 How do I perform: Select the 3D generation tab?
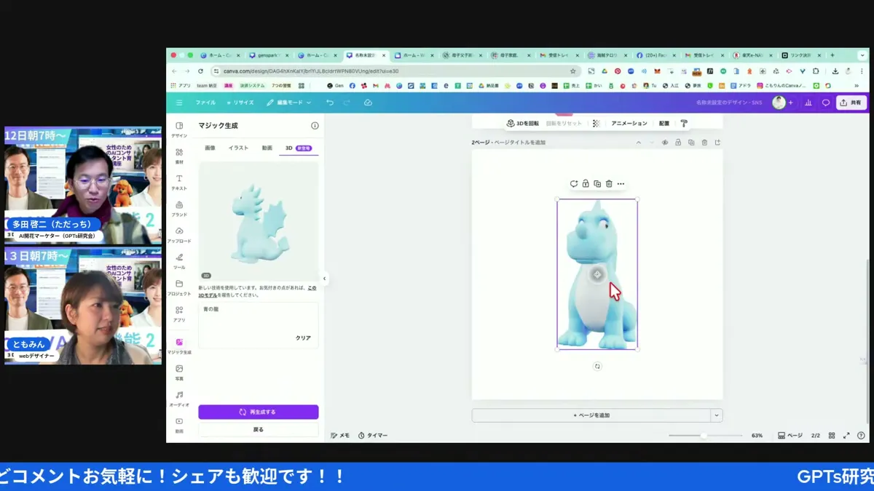[x=298, y=148]
